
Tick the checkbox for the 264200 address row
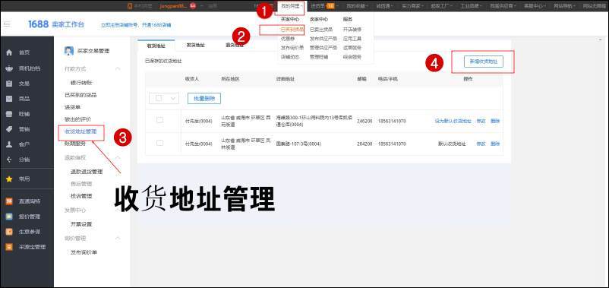[x=159, y=143]
